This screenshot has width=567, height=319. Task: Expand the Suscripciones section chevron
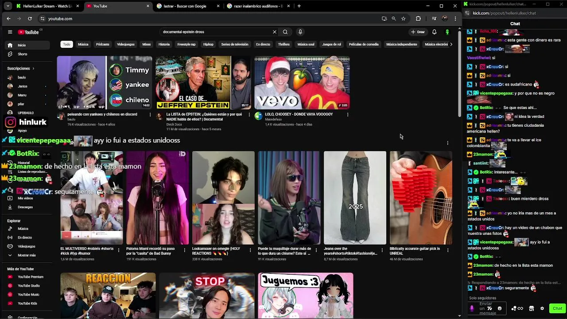(33, 69)
